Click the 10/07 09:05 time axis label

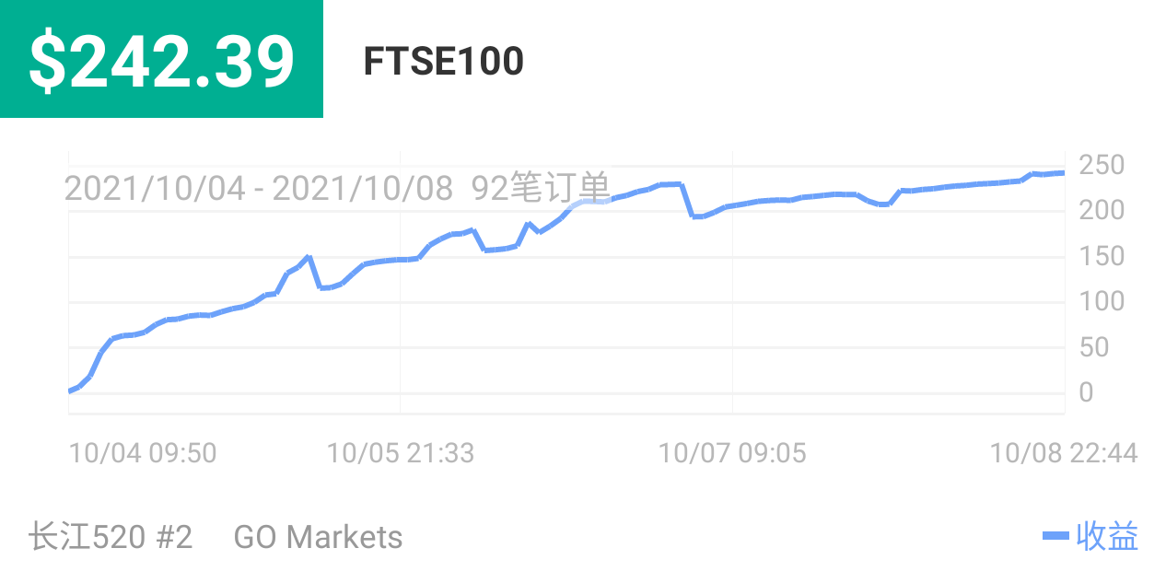tap(732, 453)
